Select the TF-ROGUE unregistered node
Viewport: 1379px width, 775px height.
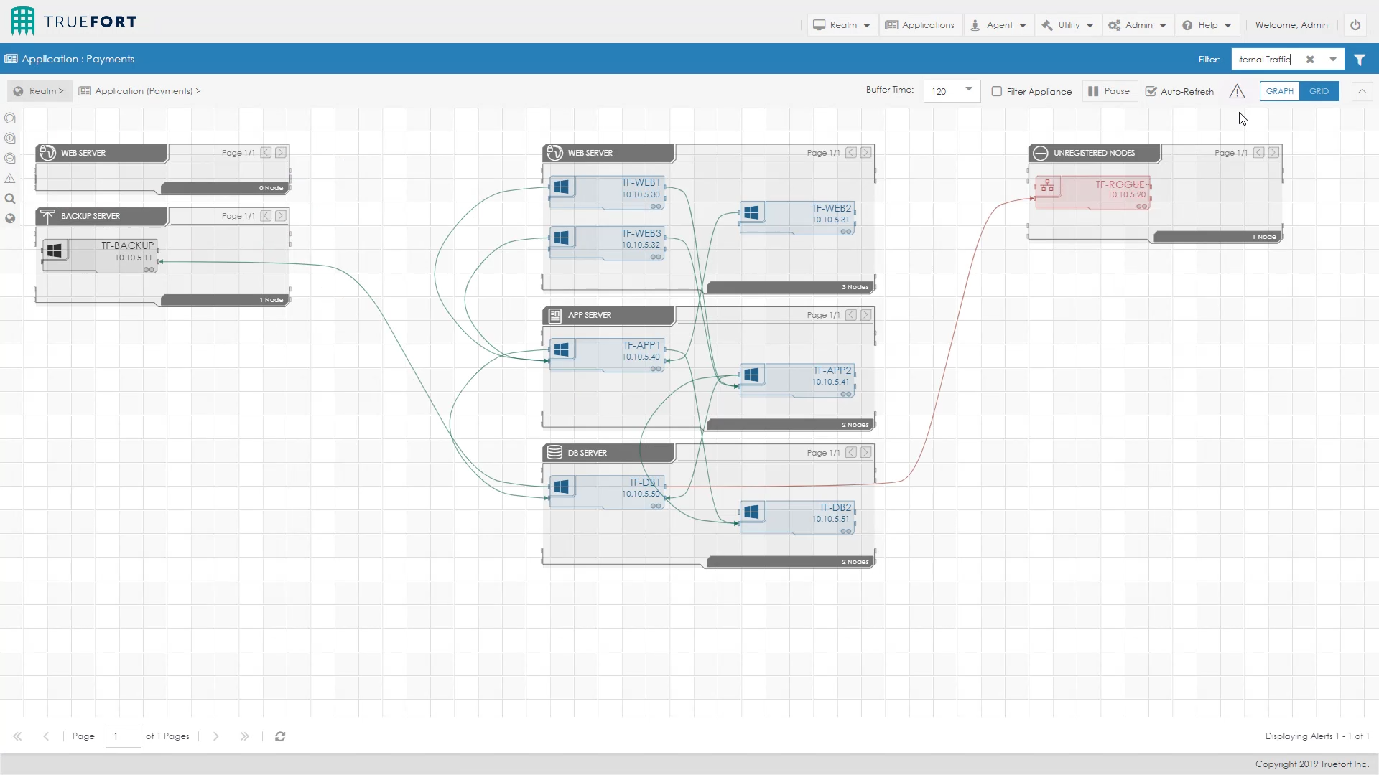point(1092,192)
